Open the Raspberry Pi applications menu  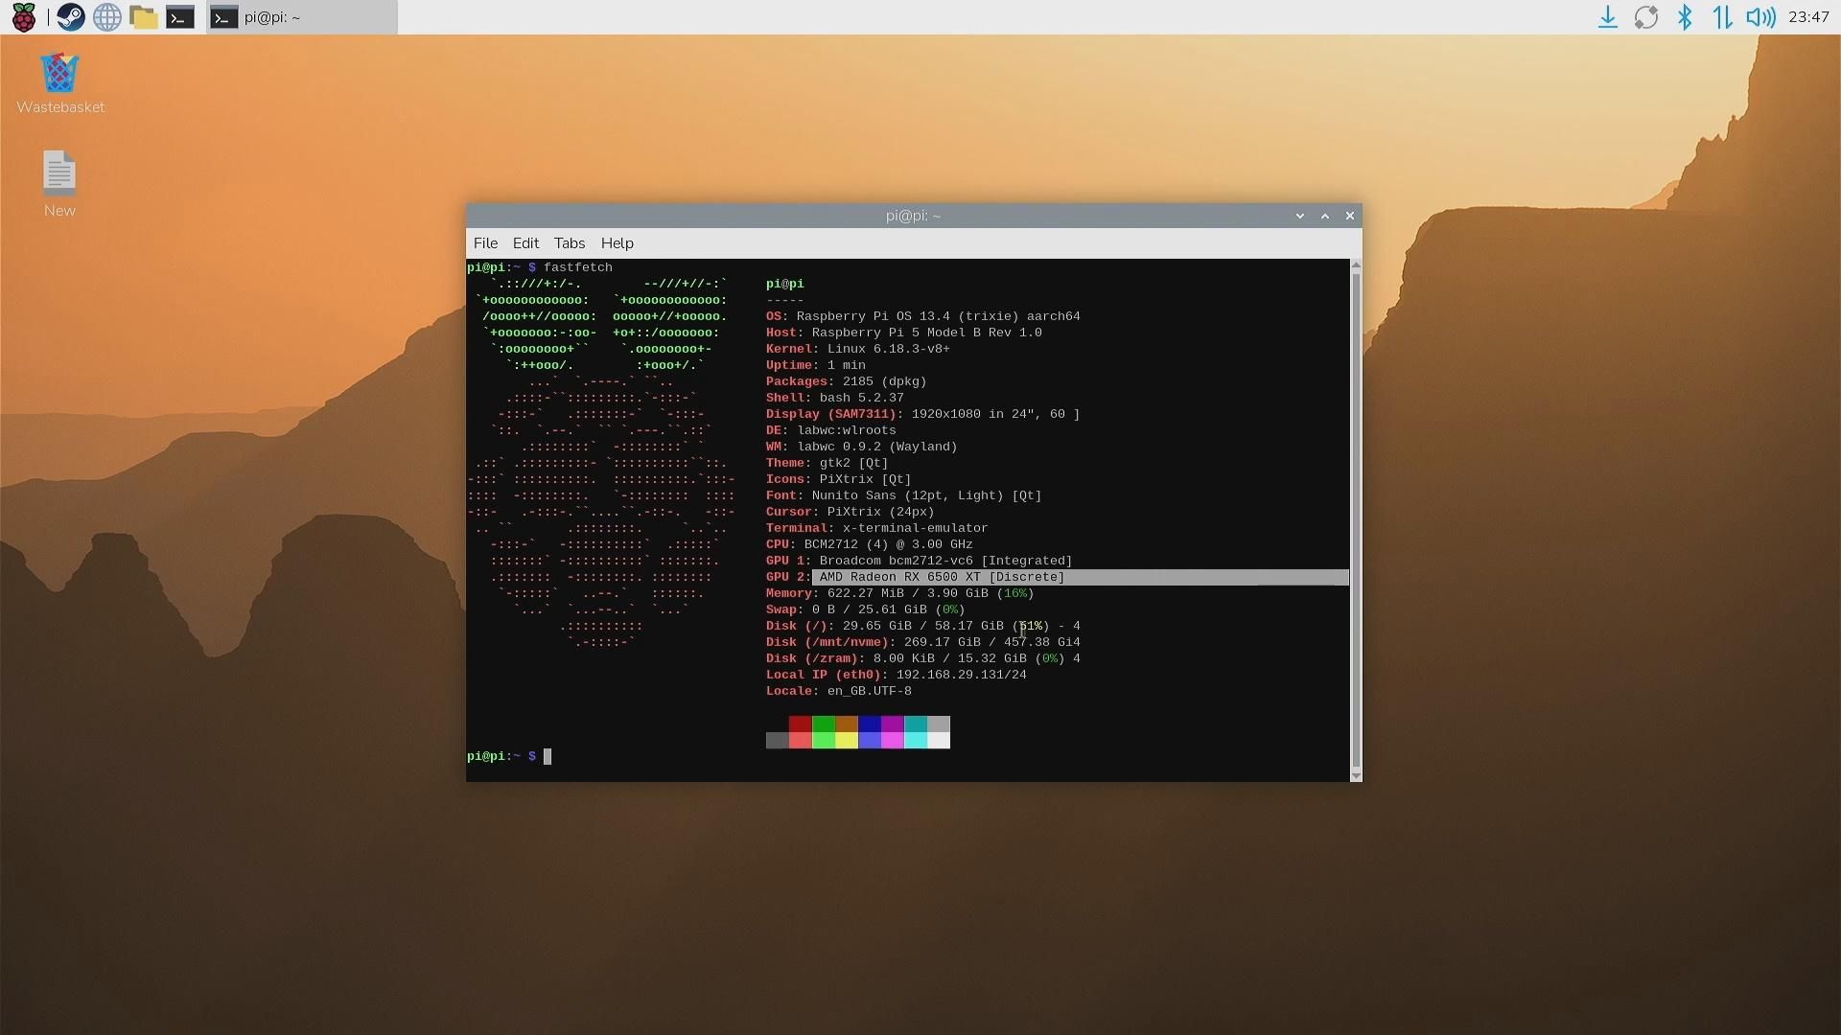coord(24,17)
